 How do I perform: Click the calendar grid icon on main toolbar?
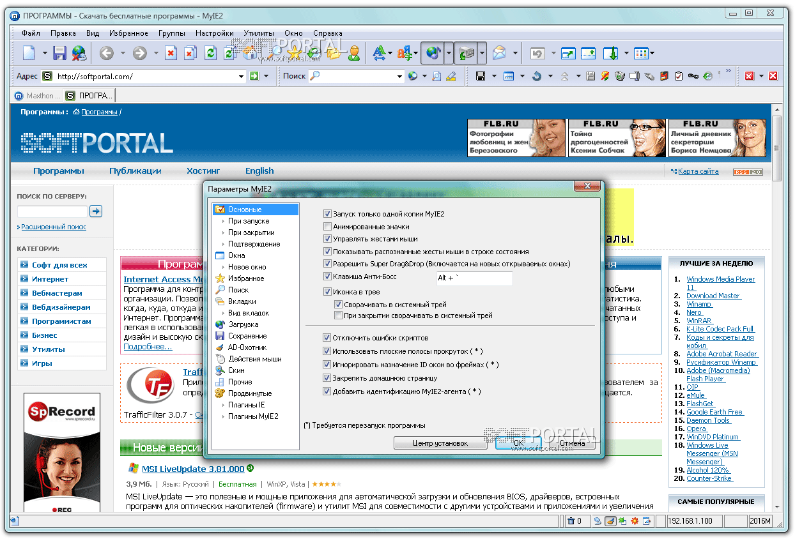(x=642, y=54)
